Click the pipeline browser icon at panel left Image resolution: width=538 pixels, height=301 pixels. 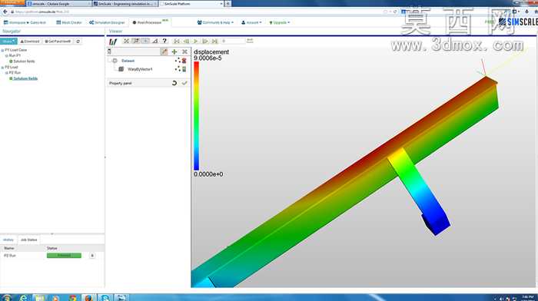[109, 51]
